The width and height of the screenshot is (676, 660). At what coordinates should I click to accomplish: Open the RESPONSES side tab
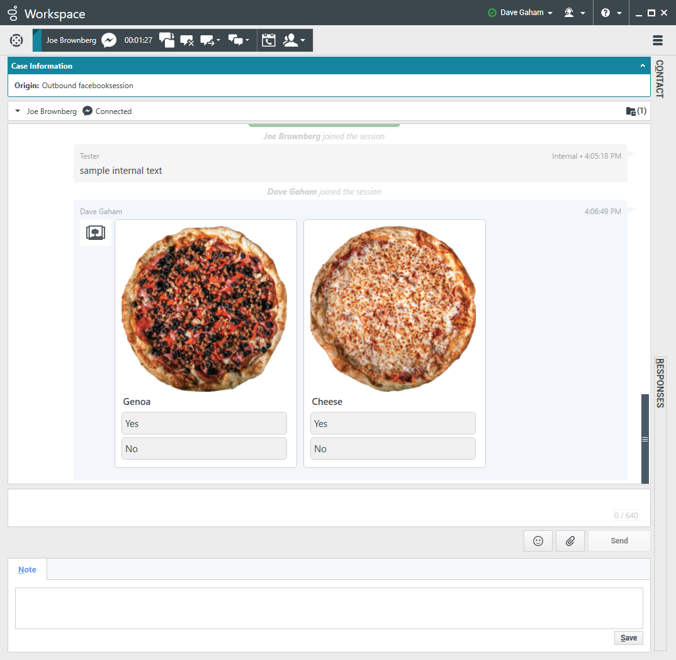tap(660, 383)
